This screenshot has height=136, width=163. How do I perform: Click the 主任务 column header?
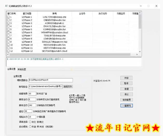tap(82, 13)
